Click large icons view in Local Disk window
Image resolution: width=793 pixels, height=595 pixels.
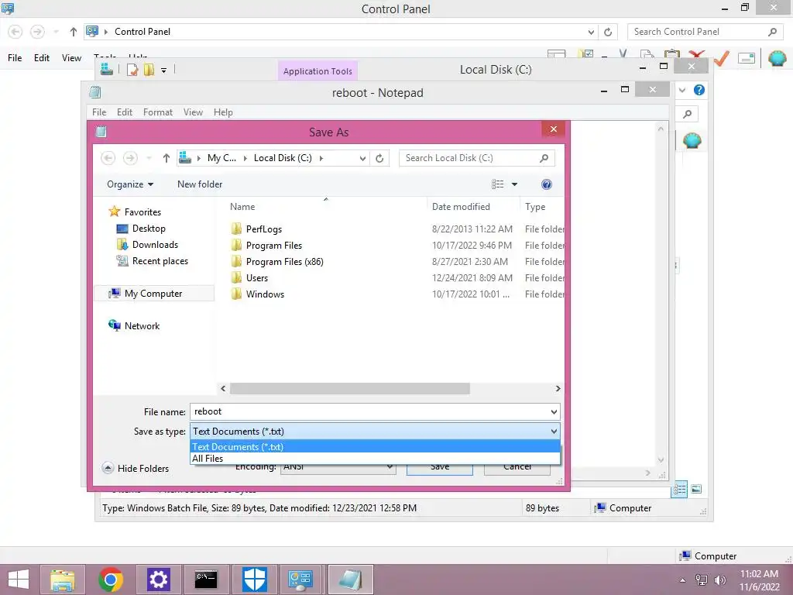point(696,490)
